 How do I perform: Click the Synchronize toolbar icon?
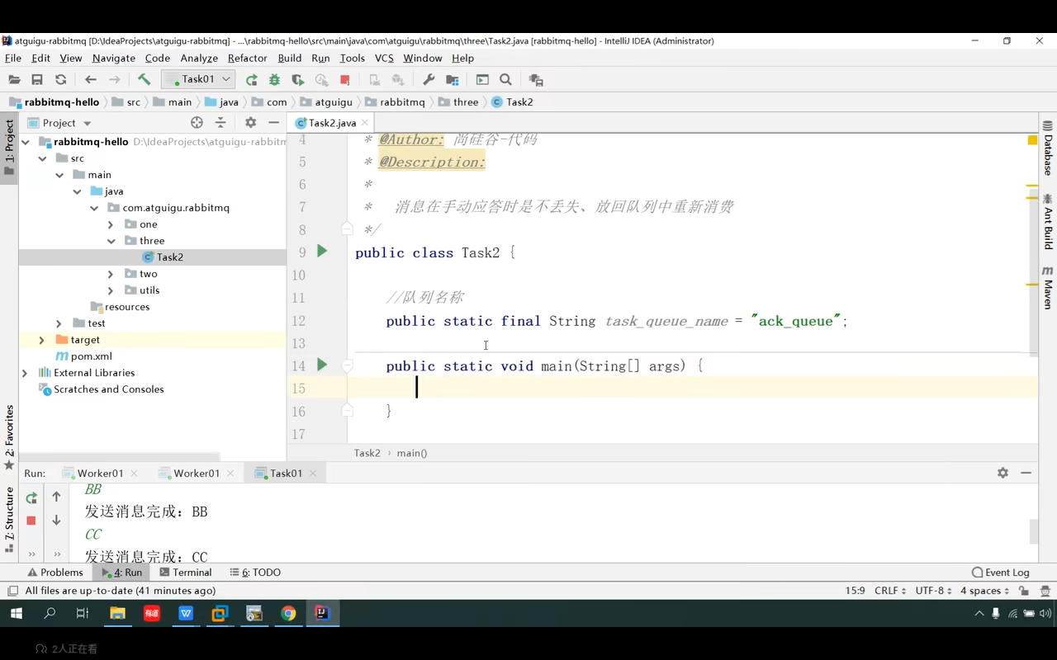pos(60,80)
